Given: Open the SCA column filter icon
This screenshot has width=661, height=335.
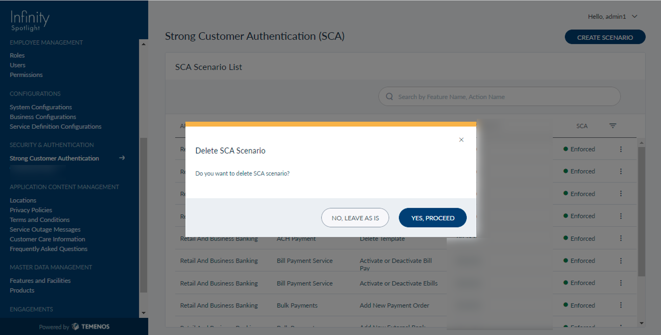Looking at the screenshot, I should 613,126.
